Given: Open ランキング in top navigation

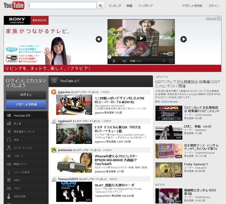Looking at the screenshot, I should pos(115,6).
